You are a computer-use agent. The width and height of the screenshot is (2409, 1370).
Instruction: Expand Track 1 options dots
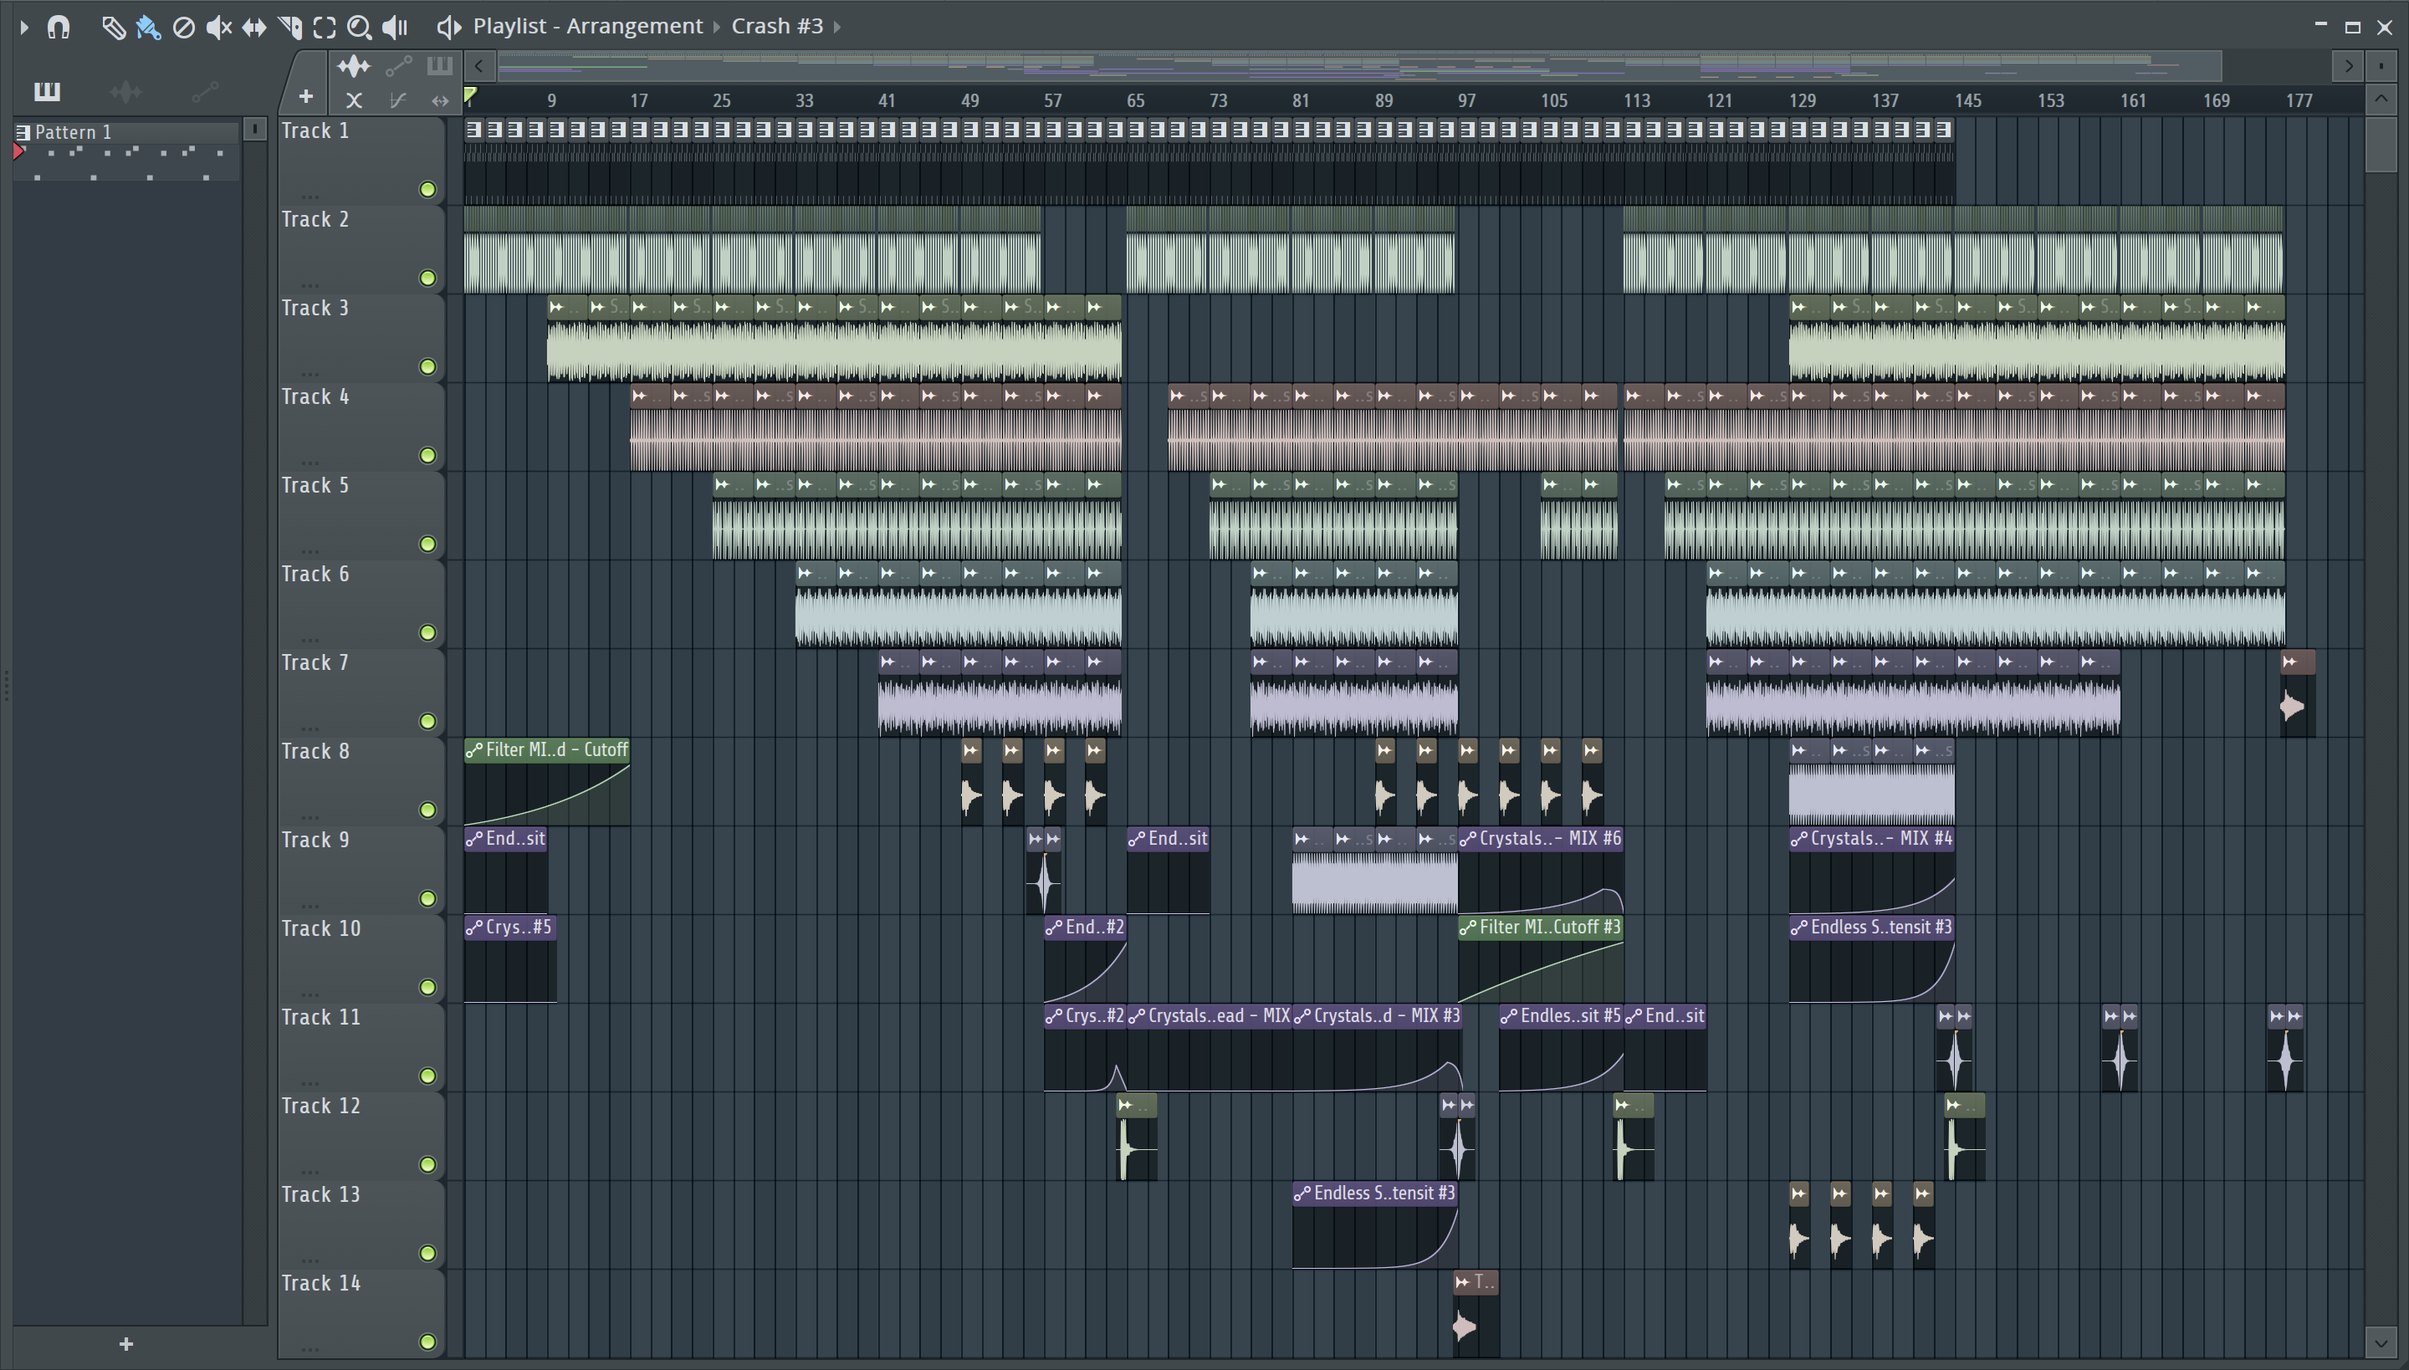[309, 197]
